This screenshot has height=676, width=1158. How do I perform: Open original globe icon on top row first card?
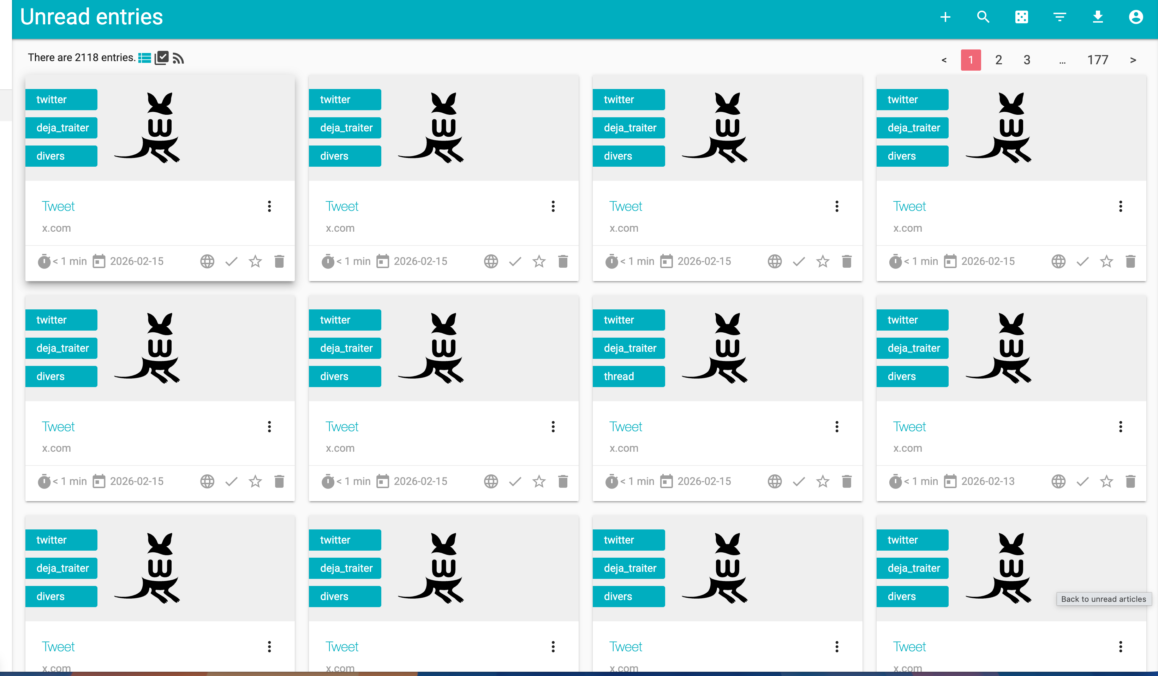click(x=207, y=261)
